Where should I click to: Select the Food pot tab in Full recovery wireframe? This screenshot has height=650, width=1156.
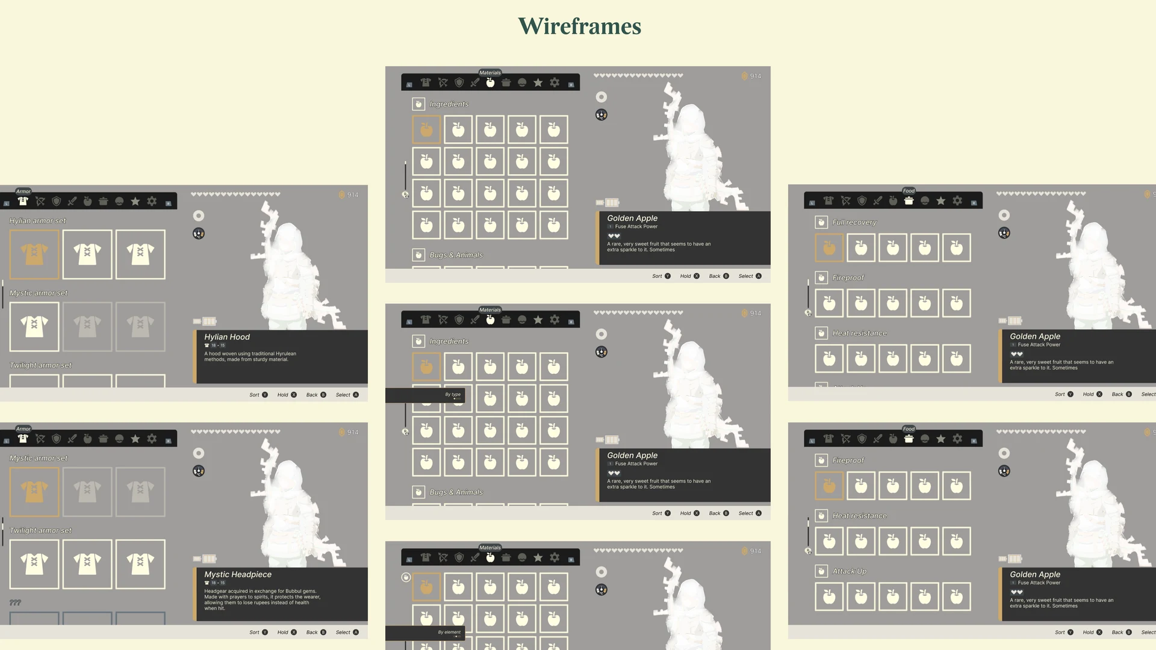(909, 201)
